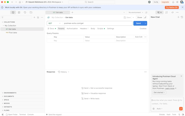Expand the FLOWS section
Image resolution: width=185 pixels, height=116 pixels.
(x=2, y=110)
